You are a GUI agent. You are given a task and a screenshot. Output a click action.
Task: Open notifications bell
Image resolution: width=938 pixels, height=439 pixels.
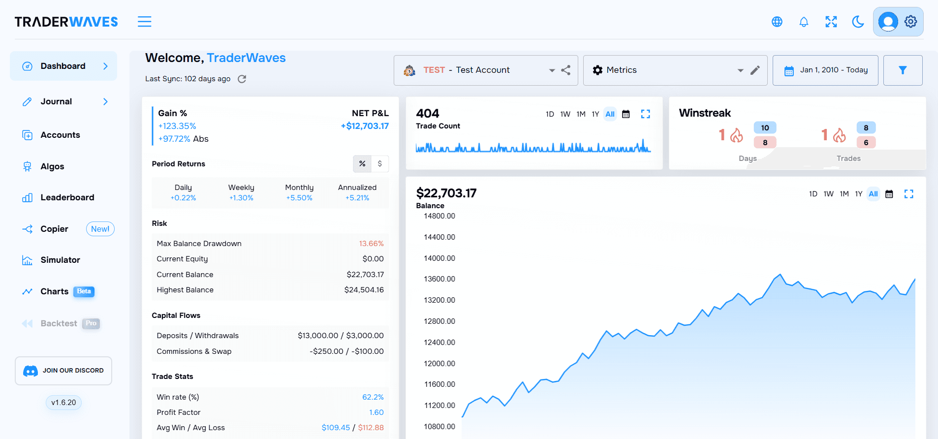pyautogui.click(x=804, y=22)
